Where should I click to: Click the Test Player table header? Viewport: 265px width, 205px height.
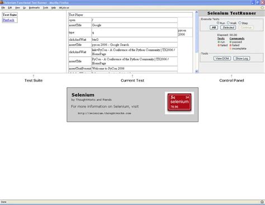131,15
